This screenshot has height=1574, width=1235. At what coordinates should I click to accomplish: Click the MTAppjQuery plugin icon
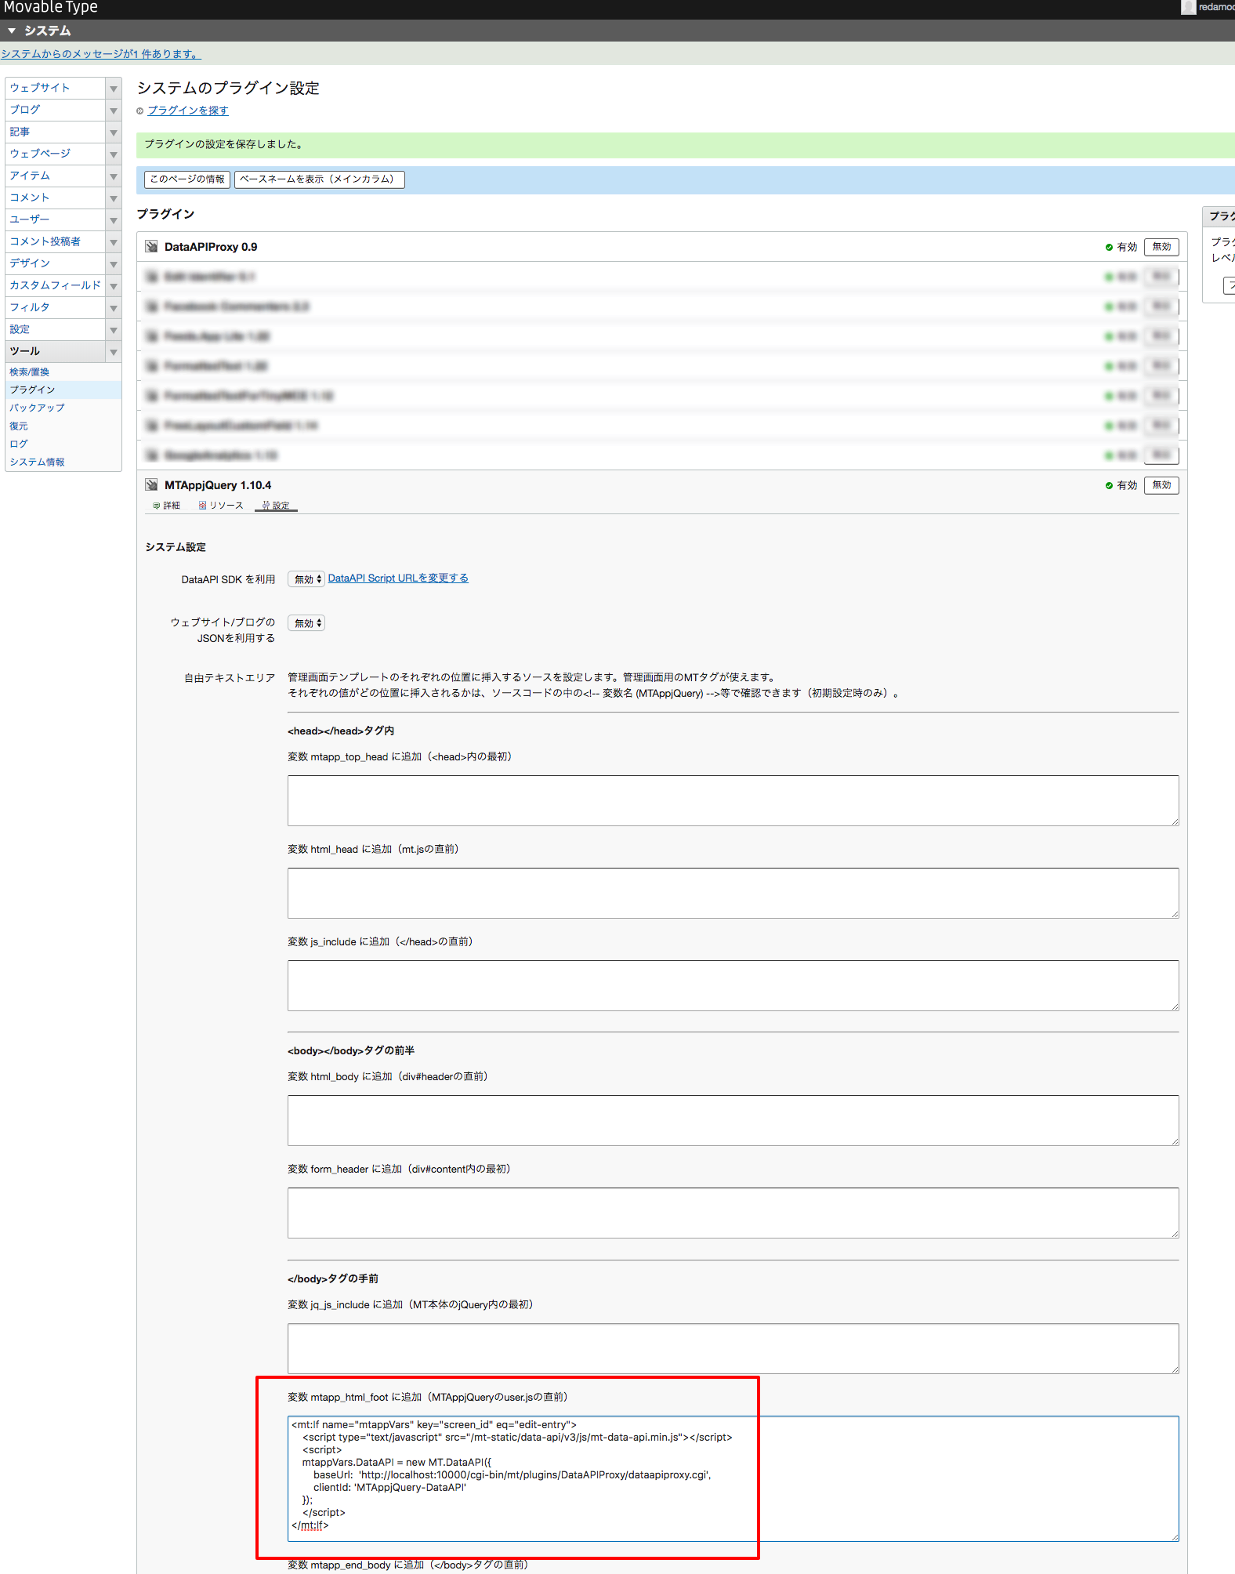click(x=151, y=485)
